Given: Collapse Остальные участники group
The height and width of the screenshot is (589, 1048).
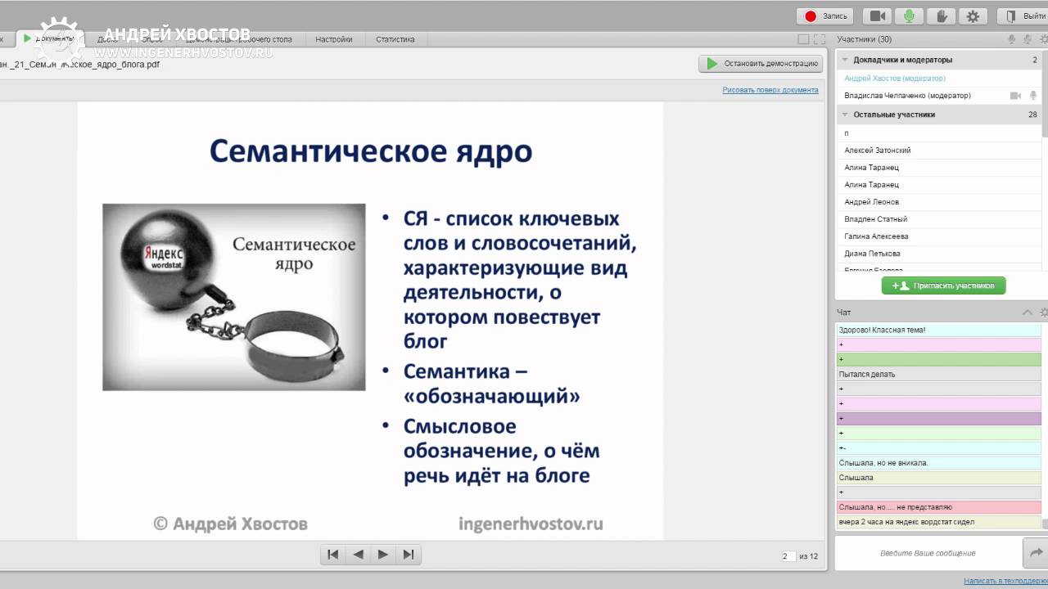Looking at the screenshot, I should click(x=844, y=115).
